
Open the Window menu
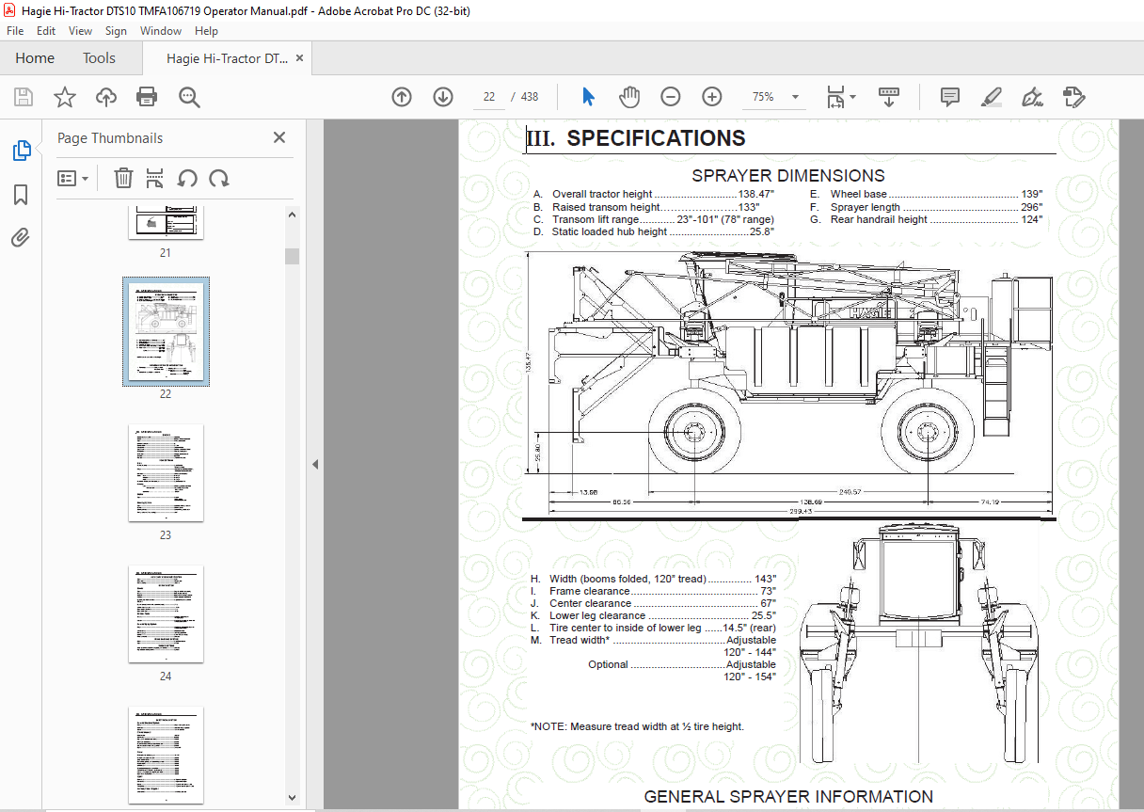[x=161, y=31]
